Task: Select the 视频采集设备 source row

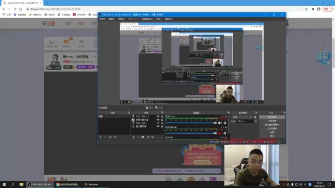Action: click(147, 120)
